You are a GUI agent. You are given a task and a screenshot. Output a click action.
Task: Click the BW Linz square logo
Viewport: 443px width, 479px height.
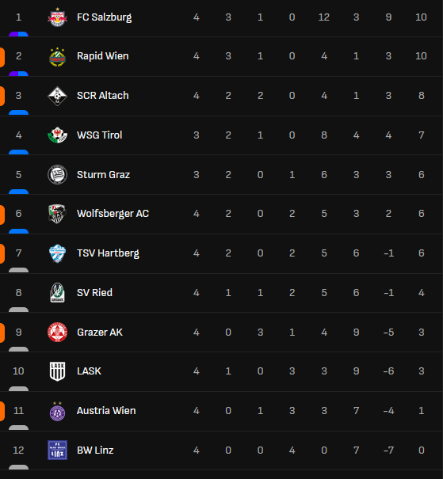tap(58, 450)
